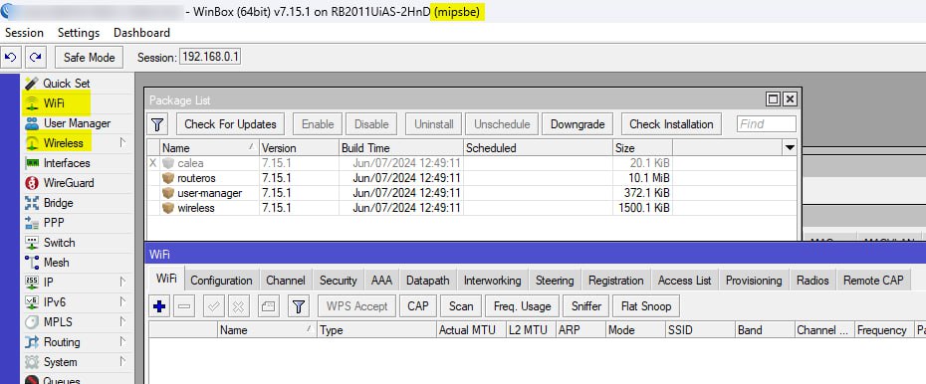Click the Session address field 192.168.0.1
This screenshot has height=384, width=926.
pos(210,58)
